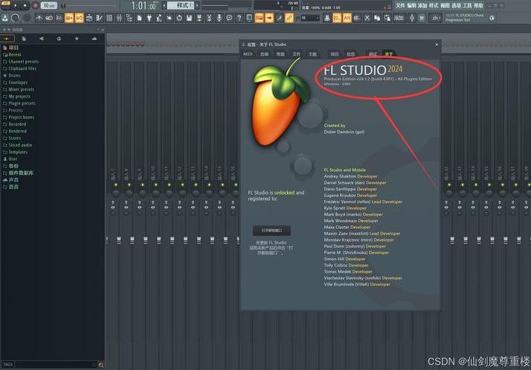This screenshot has height=370, width=531.
Task: Click the volume fader on mixer track 插入 10
Action: click(x=159, y=240)
